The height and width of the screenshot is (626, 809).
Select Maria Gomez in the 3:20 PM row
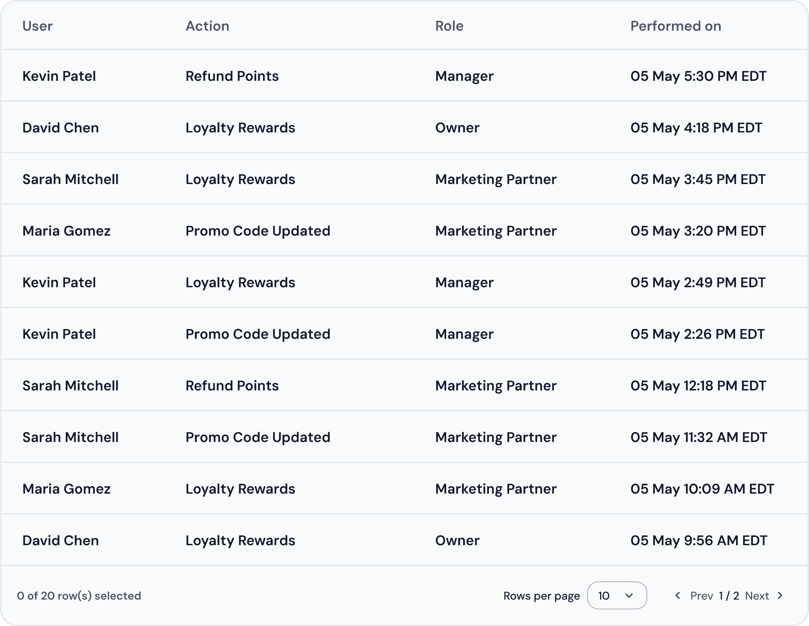67,231
